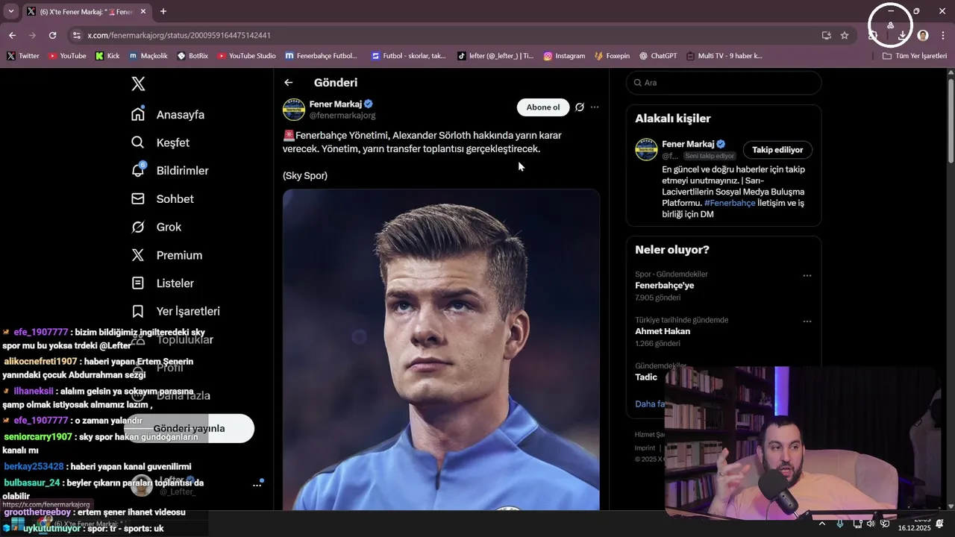This screenshot has height=537, width=955.
Task: Open the Sörloth post image
Action: point(441,349)
